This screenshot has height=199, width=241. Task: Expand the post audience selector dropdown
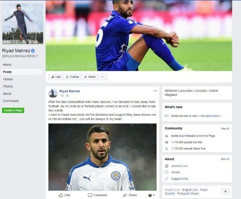[x=151, y=195]
